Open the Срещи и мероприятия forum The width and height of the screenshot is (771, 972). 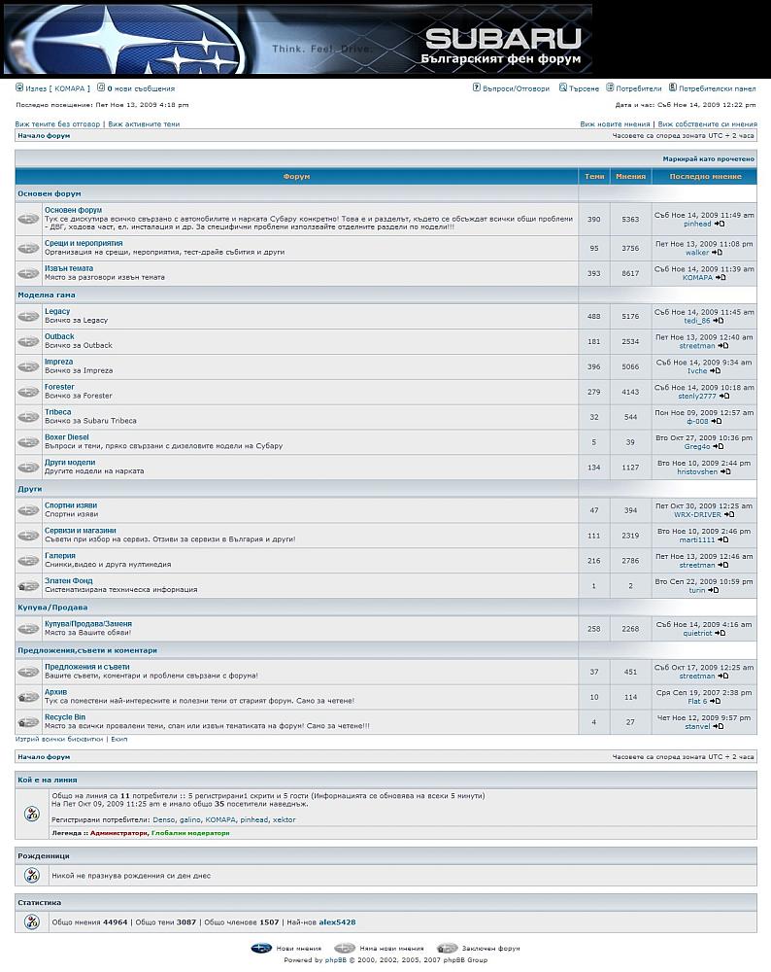[84, 243]
